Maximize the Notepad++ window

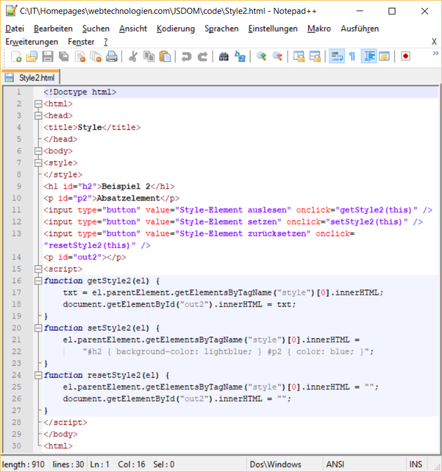392,11
